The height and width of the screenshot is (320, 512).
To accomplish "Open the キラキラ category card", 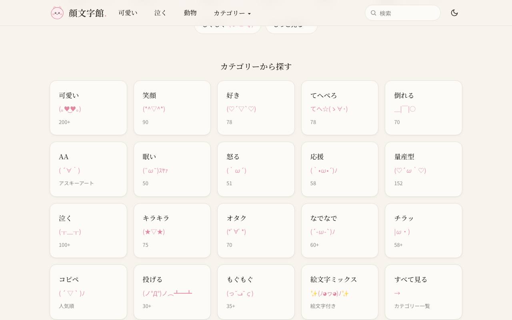I will (x=172, y=231).
